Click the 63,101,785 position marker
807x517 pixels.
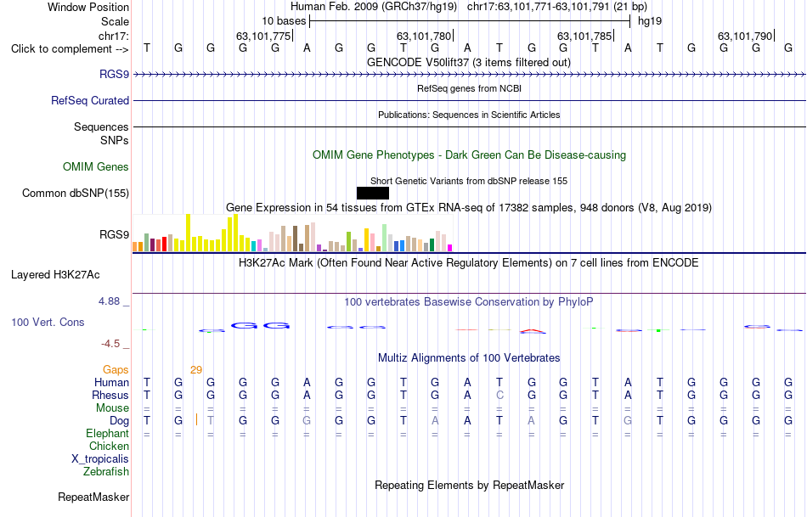coord(584,36)
